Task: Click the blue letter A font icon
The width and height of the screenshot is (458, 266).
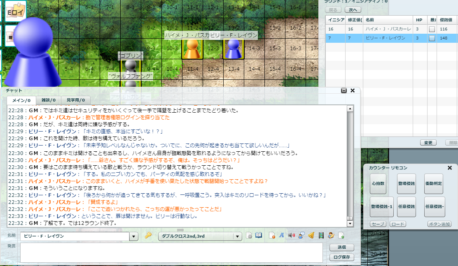Action: point(282,236)
